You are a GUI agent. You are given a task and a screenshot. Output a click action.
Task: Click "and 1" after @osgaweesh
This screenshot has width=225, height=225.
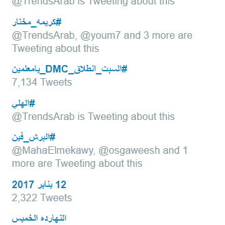(x=175, y=151)
